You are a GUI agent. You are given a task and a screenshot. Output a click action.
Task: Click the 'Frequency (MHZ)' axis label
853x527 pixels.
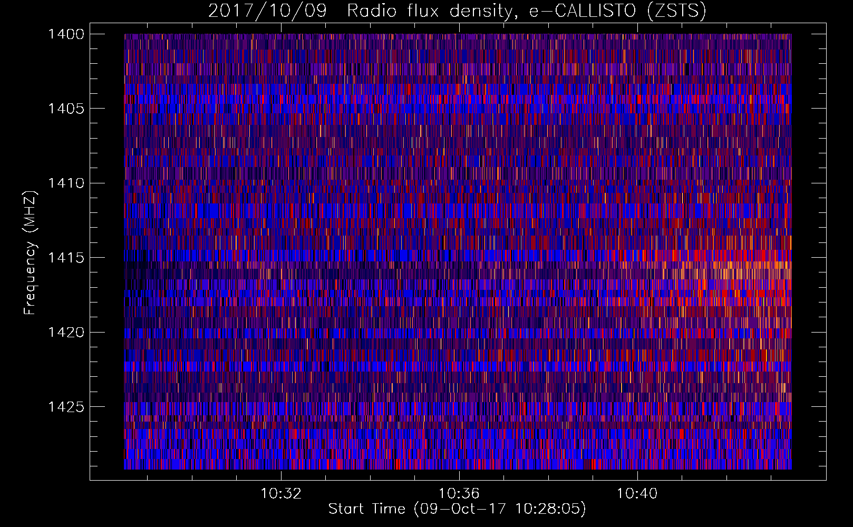[30, 253]
